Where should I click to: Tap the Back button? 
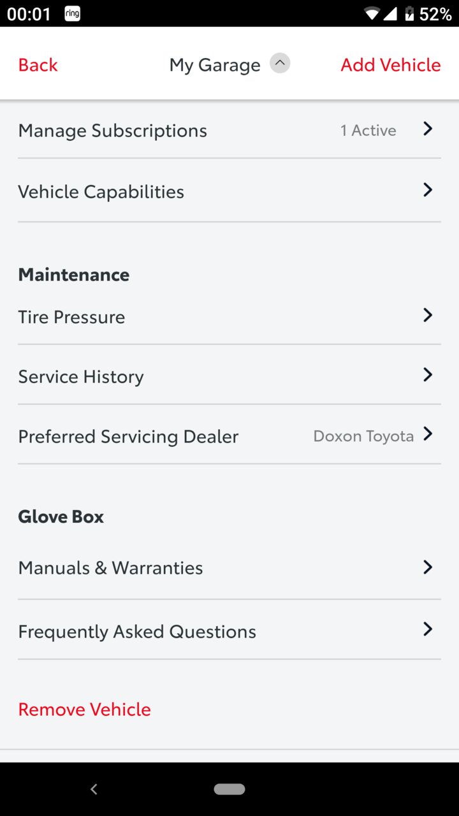click(x=38, y=65)
